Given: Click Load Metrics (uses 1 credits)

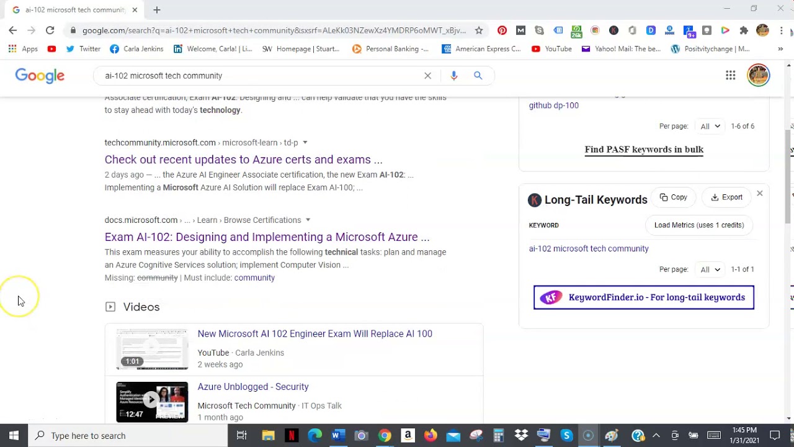Looking at the screenshot, I should click(699, 225).
